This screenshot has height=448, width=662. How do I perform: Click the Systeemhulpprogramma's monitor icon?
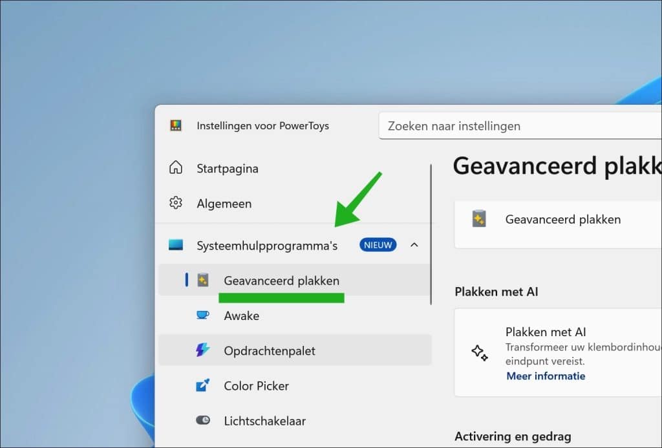[x=176, y=245]
